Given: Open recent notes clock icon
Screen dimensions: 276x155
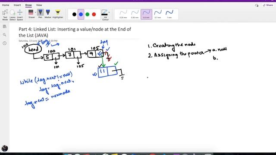Looking at the screenshot, I should [x=5, y=43].
